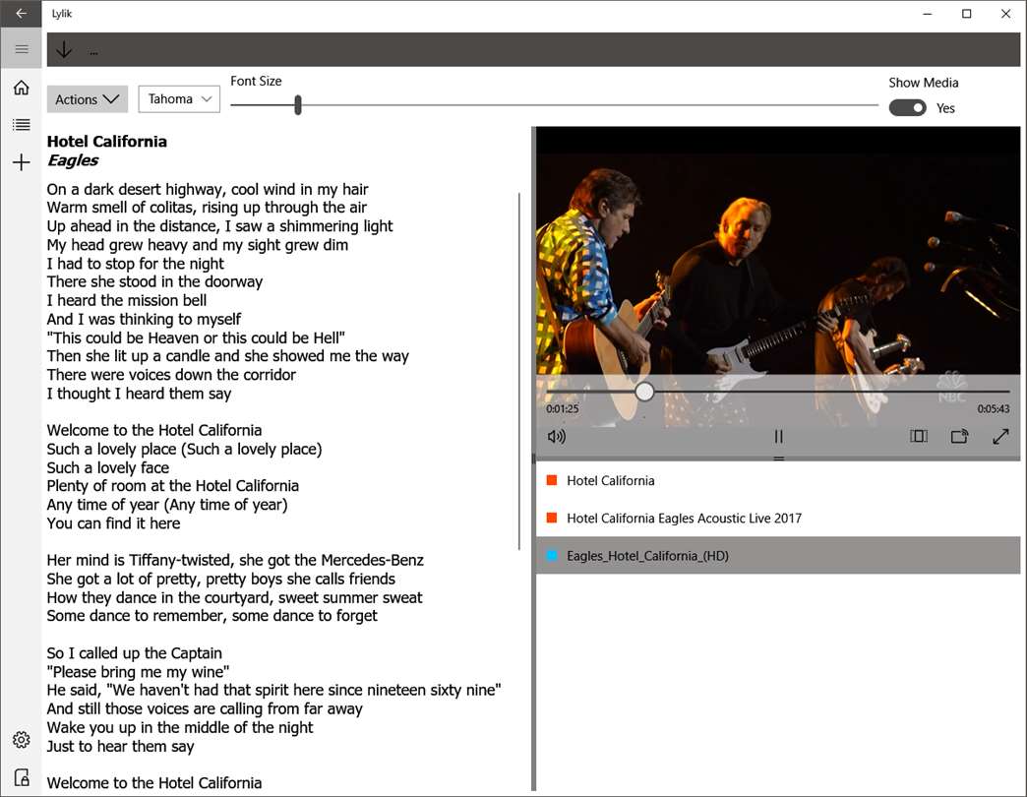Click the blue square beside Eagles_Hotel_California_(HD)

pos(552,555)
